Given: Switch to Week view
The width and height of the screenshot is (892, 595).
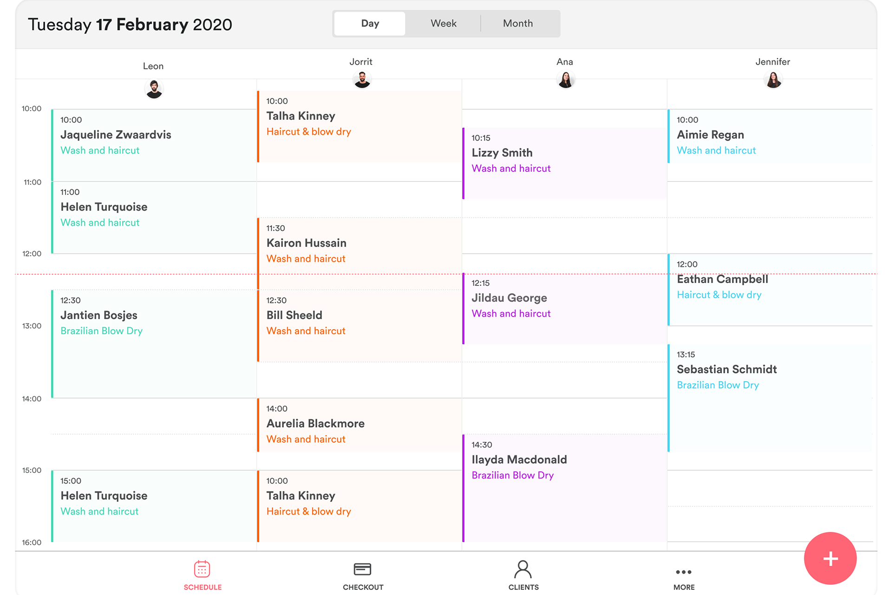Looking at the screenshot, I should (x=443, y=24).
